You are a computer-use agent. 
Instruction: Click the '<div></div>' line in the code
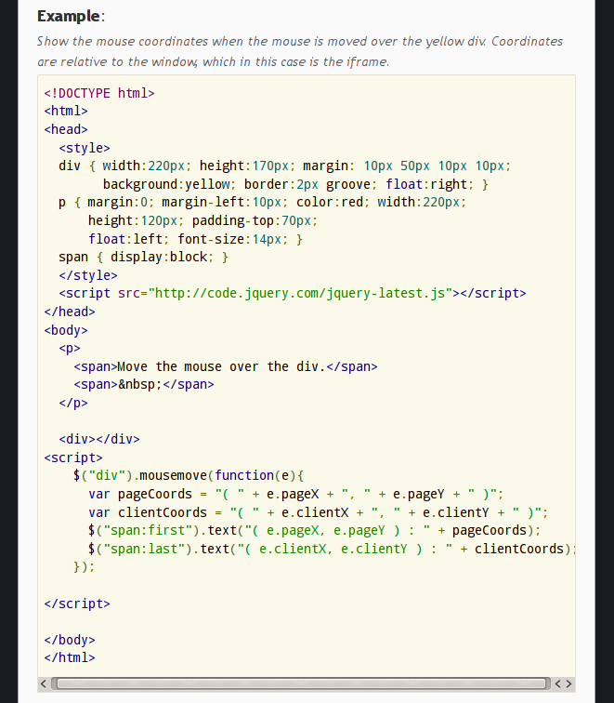point(99,439)
